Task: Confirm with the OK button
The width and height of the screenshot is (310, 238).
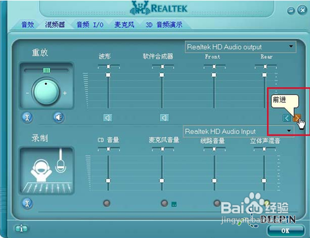Action: click(x=286, y=231)
